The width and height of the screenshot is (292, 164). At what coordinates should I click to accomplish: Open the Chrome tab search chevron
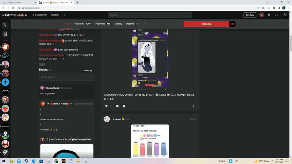point(267,2)
